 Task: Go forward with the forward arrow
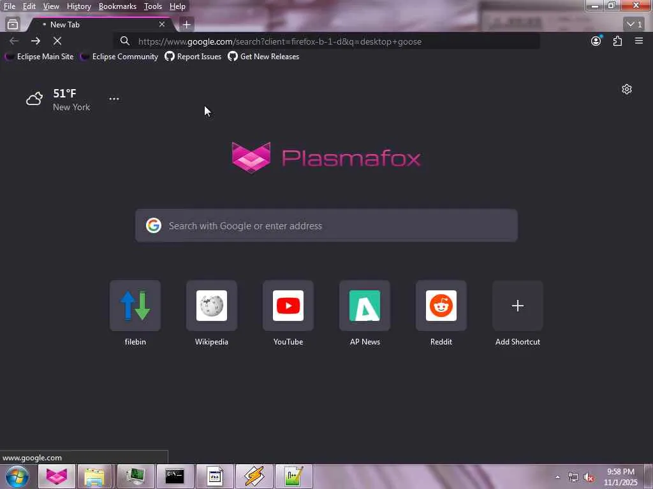coord(36,41)
